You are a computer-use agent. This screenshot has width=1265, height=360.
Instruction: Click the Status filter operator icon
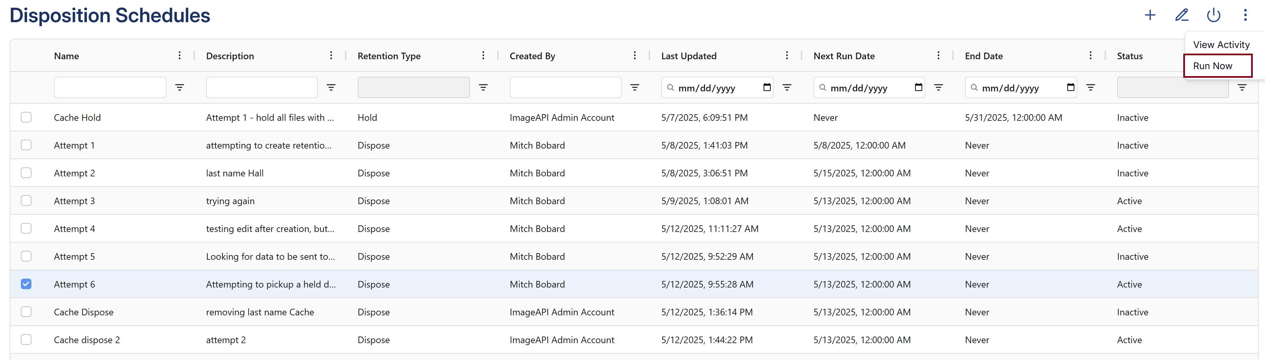click(1242, 87)
